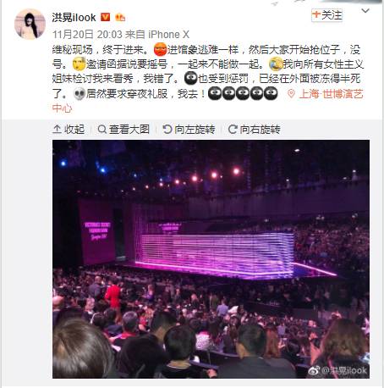Click the magnifier icon beside 查看大图
Screen dimensions: 384x388
pos(101,130)
